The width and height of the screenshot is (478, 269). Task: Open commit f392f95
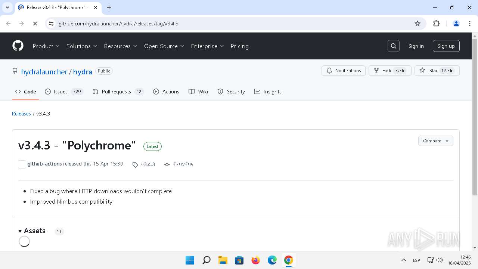tap(183, 164)
